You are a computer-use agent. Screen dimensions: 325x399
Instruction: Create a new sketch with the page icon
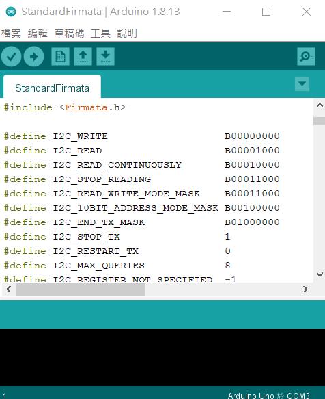point(61,57)
